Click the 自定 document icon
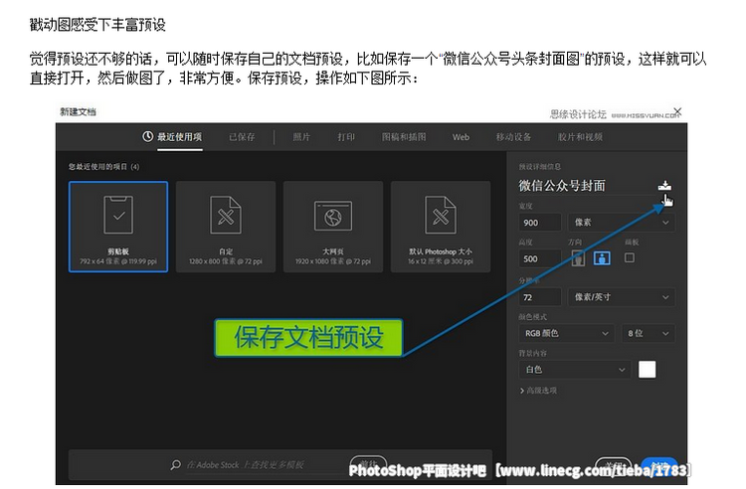The image size is (746, 489). (226, 215)
